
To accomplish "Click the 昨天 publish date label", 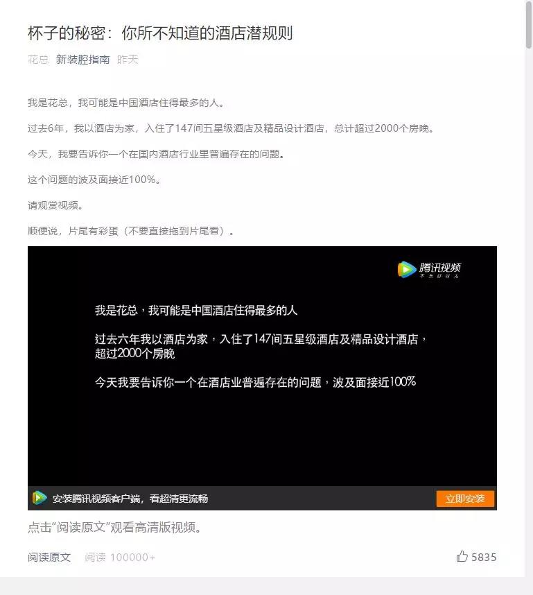I will 128,60.
